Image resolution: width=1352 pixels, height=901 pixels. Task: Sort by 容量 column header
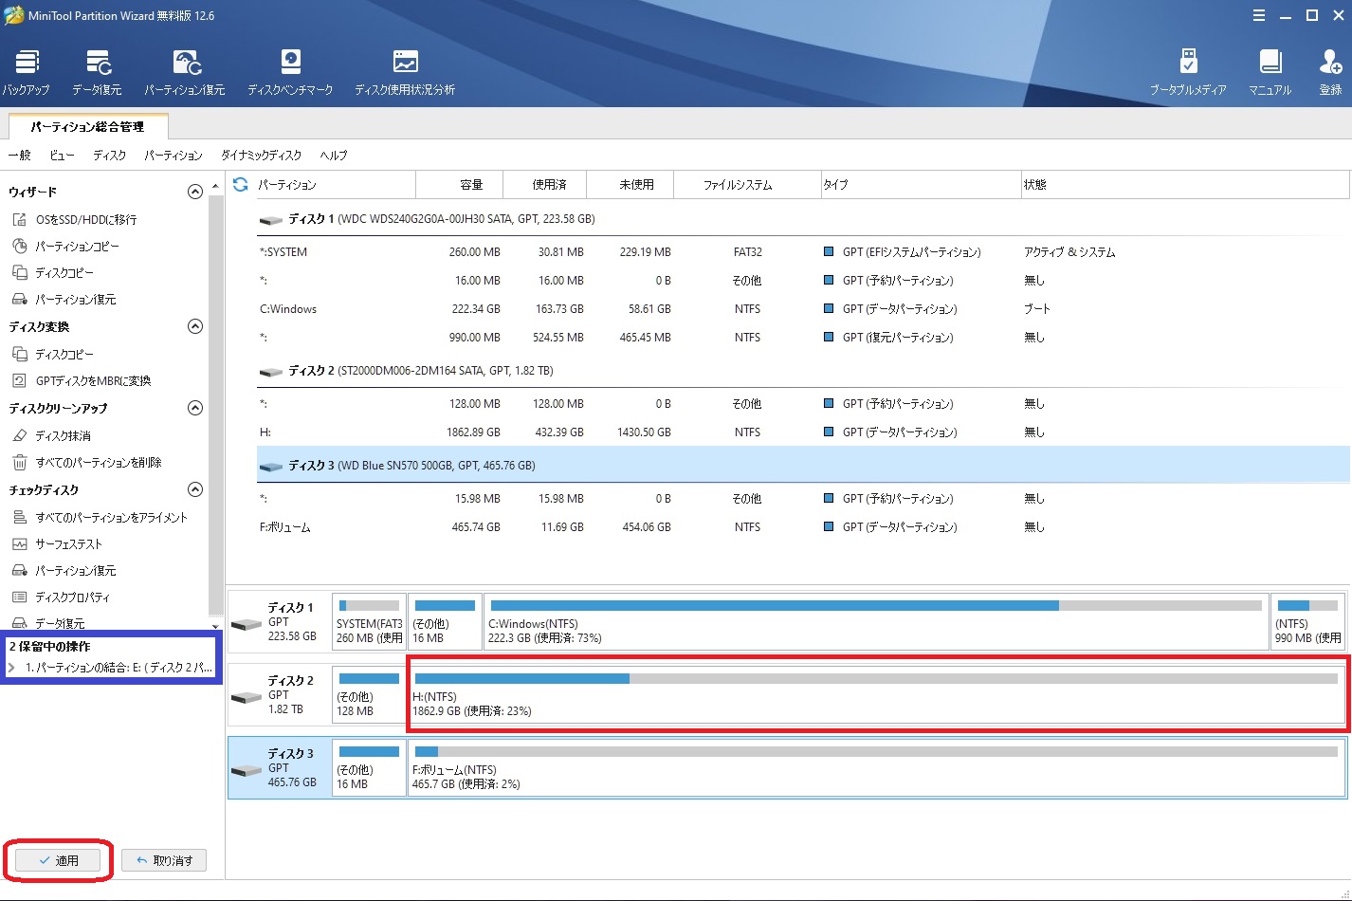pos(460,185)
